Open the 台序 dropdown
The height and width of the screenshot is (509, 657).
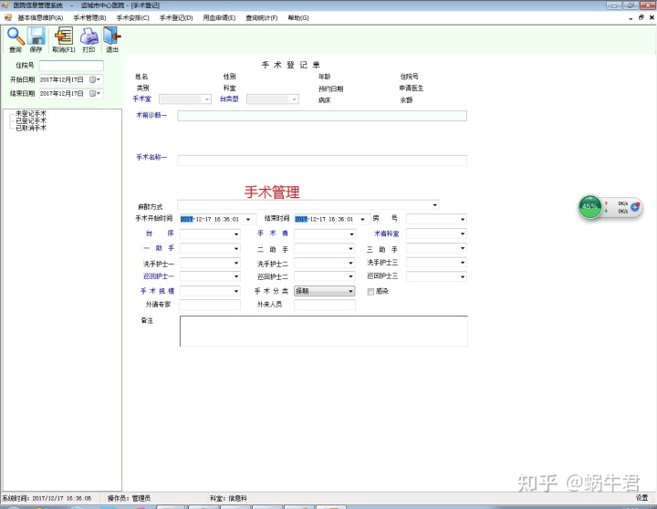click(236, 234)
